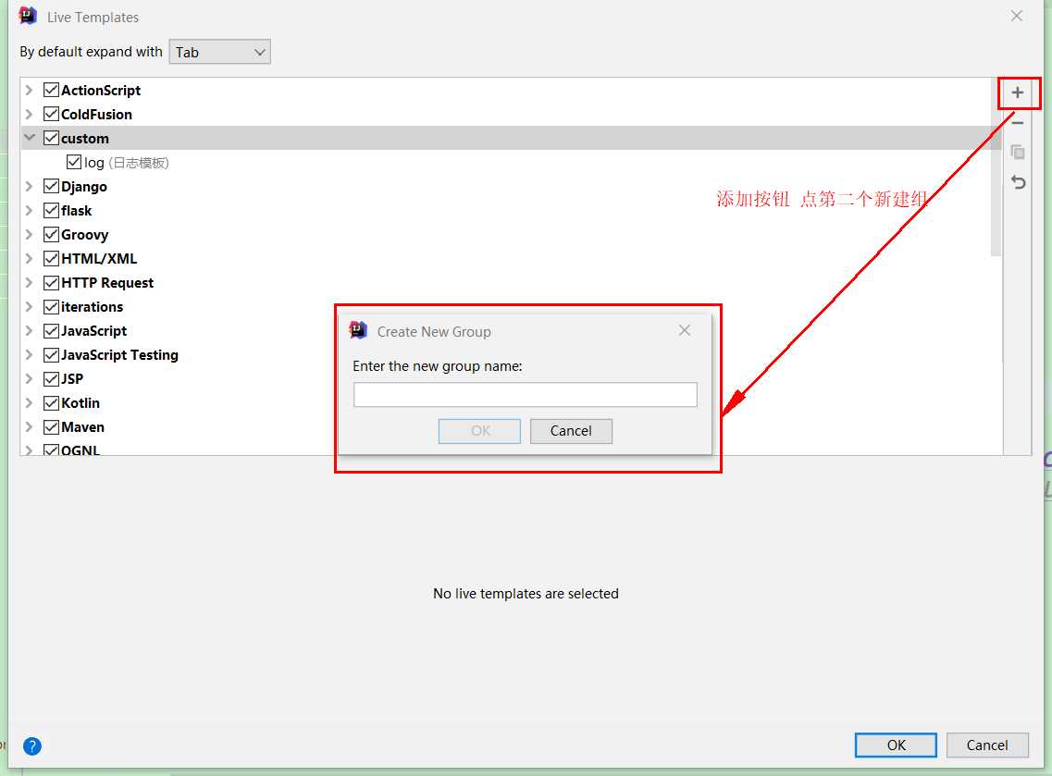Viewport: 1052px width, 776px height.
Task: Toggle the ColdFusion group checkbox
Action: tap(51, 114)
